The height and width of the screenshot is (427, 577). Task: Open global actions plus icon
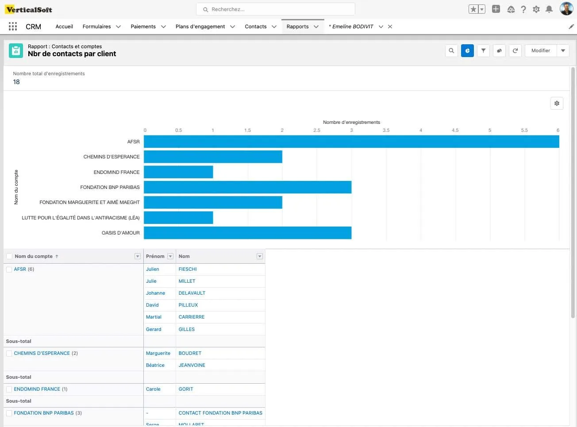496,9
